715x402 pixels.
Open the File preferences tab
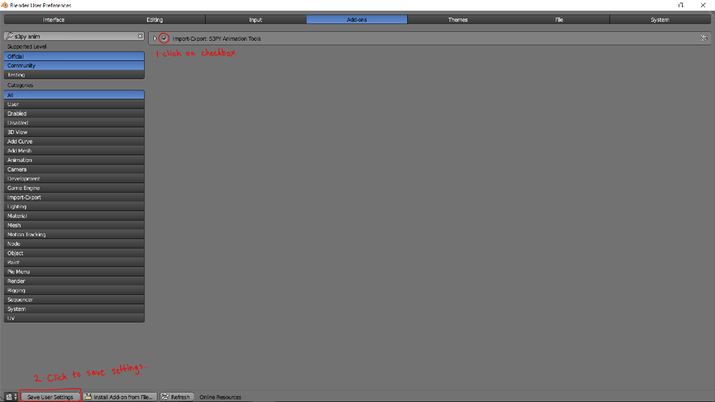pyautogui.click(x=559, y=20)
